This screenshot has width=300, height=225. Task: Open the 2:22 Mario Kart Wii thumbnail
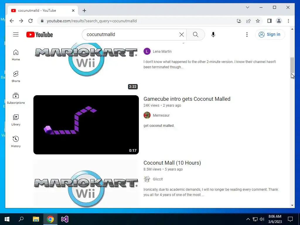86,67
